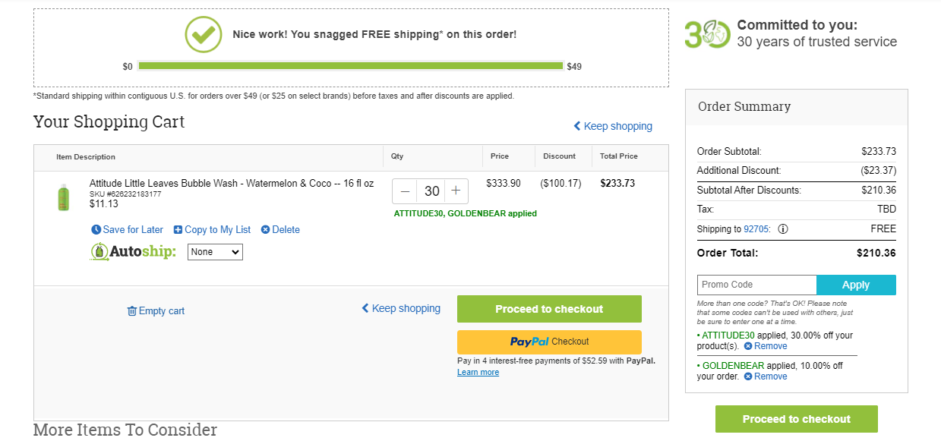941x441 pixels.
Task: Click the free shipping progress bar
Action: click(351, 66)
